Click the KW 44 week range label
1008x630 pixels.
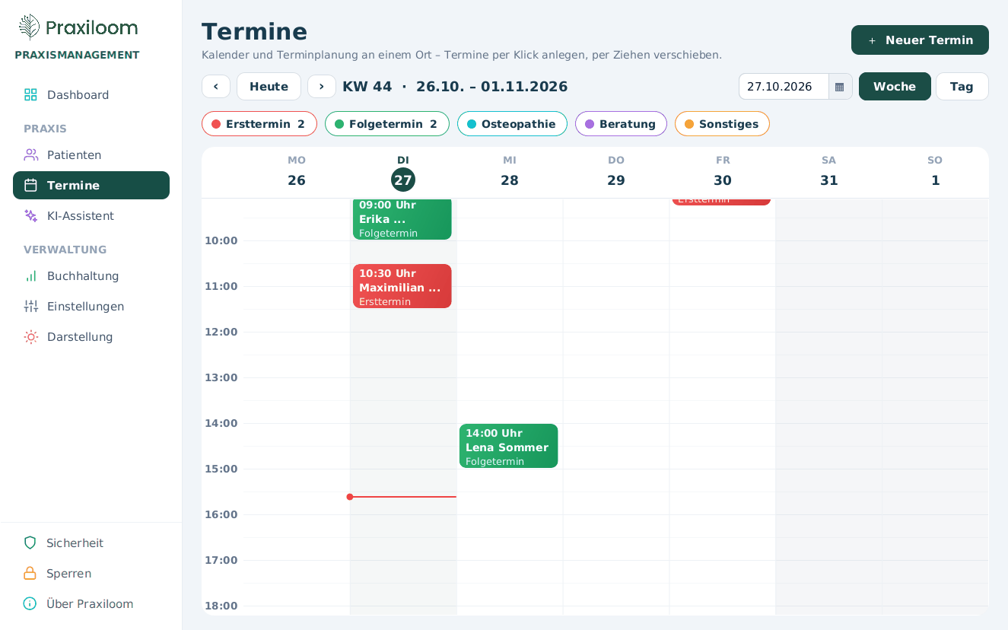[455, 87]
